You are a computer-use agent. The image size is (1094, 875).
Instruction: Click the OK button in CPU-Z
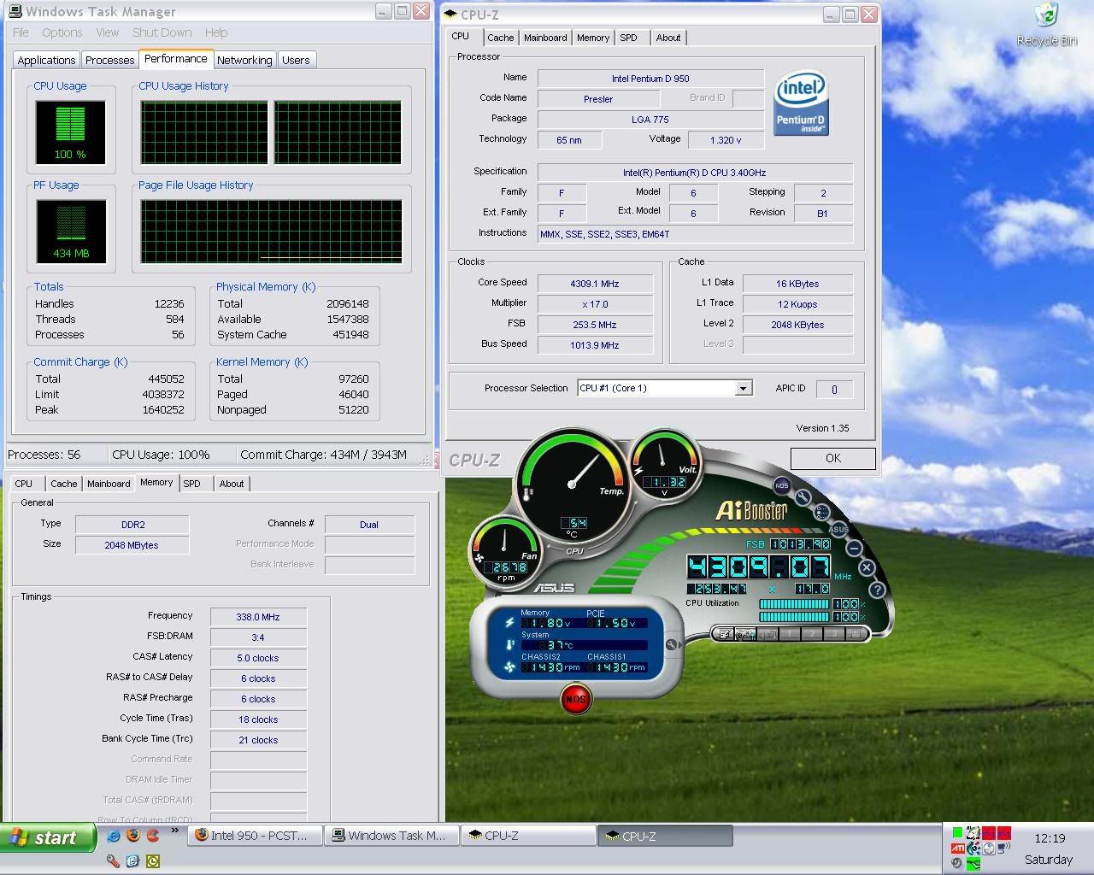pyautogui.click(x=832, y=458)
